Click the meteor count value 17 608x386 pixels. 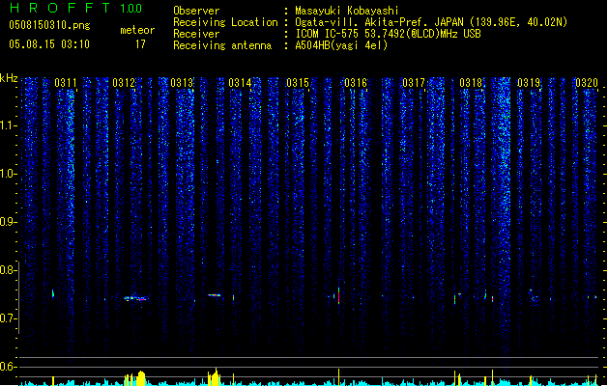click(x=140, y=44)
